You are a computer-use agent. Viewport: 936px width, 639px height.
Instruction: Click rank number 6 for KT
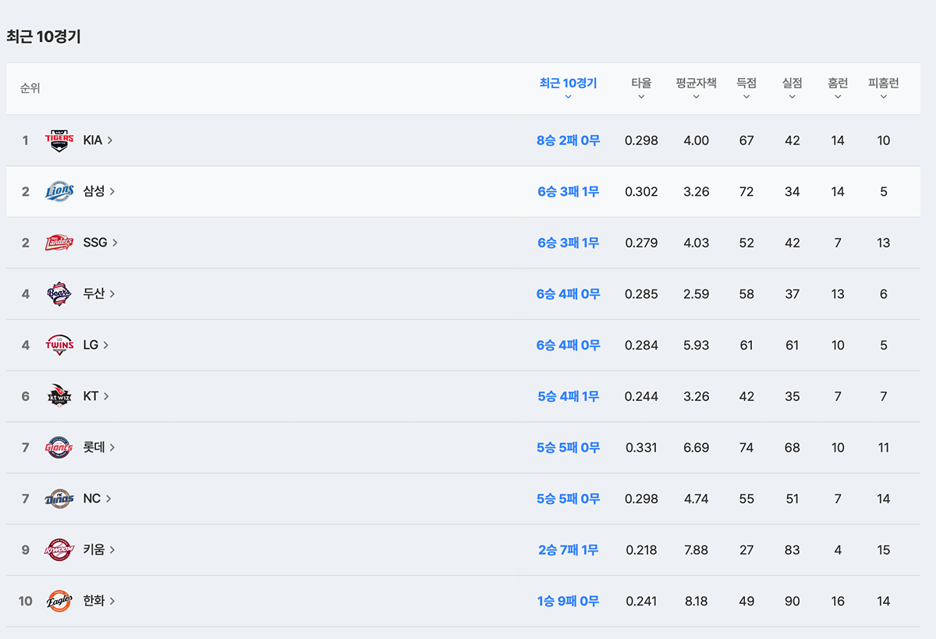click(26, 396)
